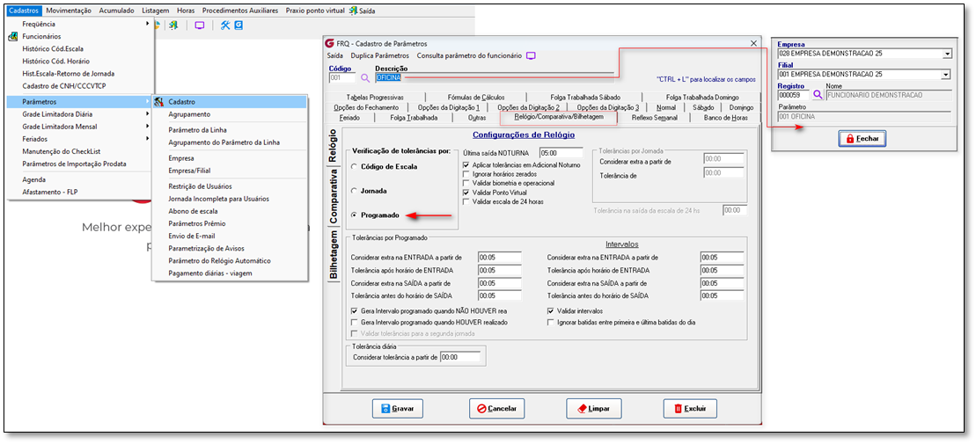
Task: Toggle Aplicar tolerâncias em Adicional Noturno
Action: pyautogui.click(x=466, y=164)
